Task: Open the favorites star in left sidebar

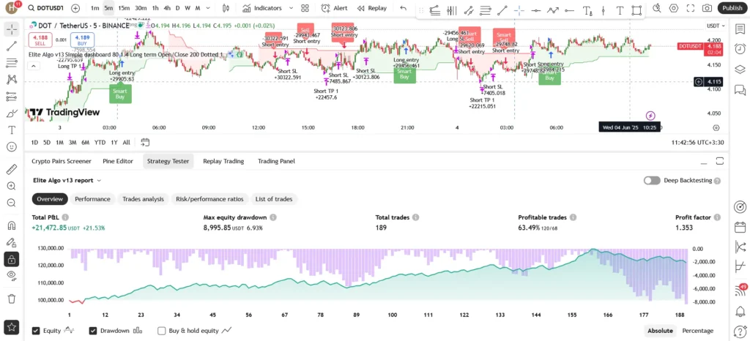Action: 12,327
